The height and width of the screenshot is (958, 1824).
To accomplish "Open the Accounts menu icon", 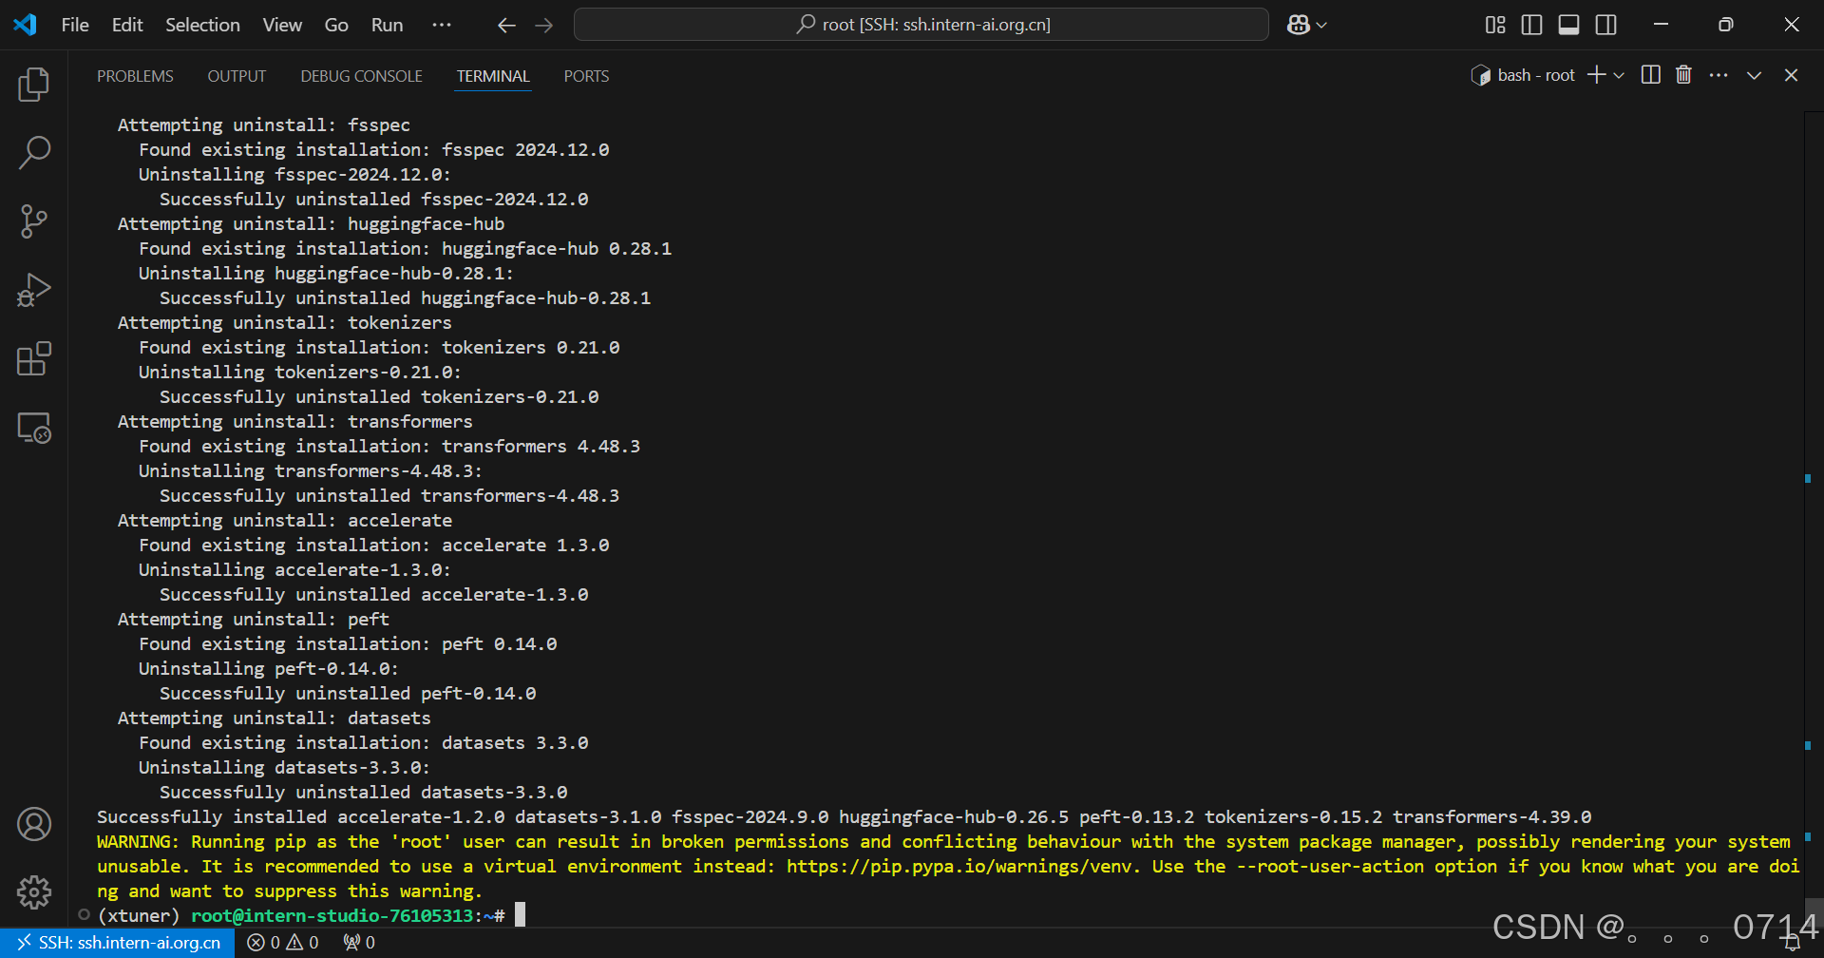I will [x=34, y=824].
